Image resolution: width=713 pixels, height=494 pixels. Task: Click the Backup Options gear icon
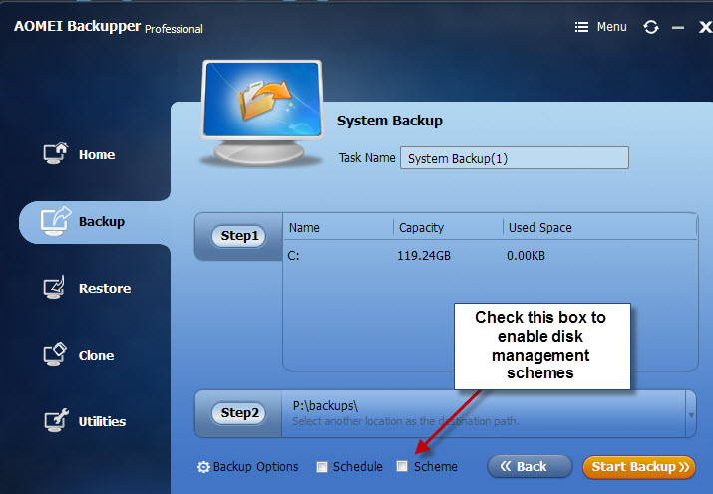pos(203,467)
